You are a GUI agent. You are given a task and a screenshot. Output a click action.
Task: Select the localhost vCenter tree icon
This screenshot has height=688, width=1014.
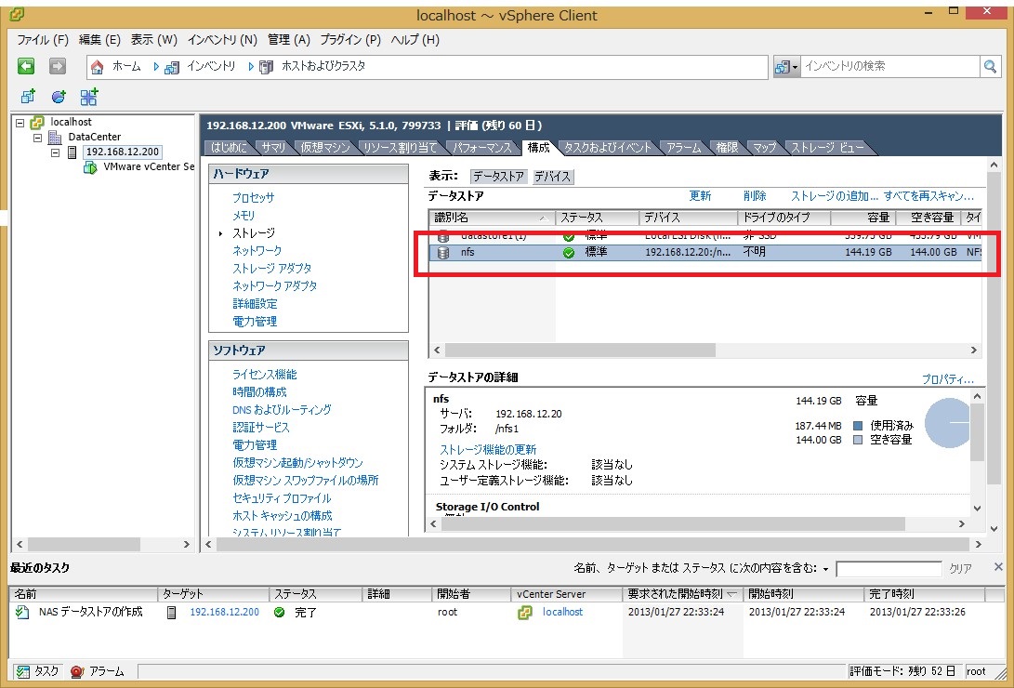(x=37, y=122)
